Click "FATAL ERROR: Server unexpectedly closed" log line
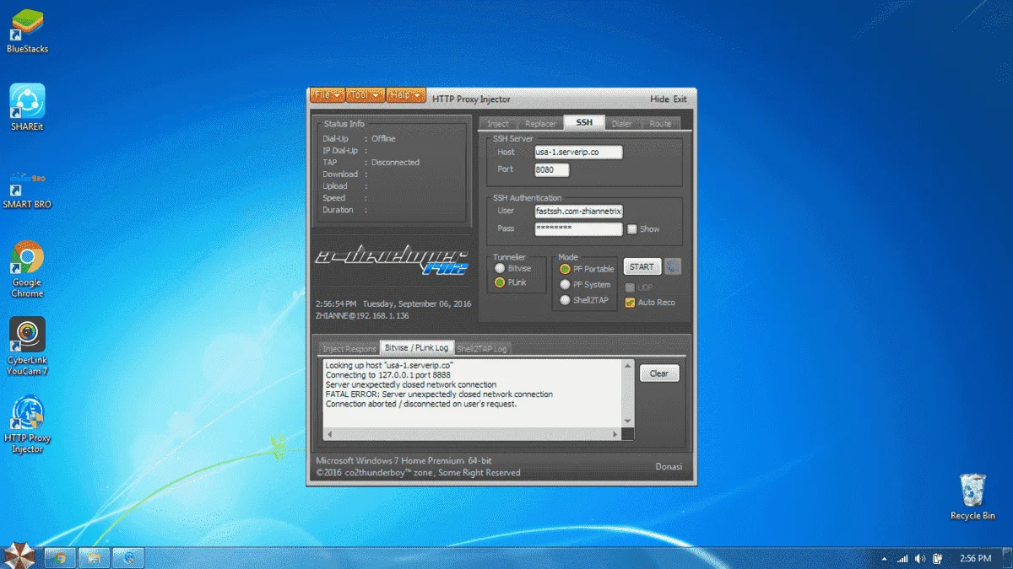 tap(439, 395)
